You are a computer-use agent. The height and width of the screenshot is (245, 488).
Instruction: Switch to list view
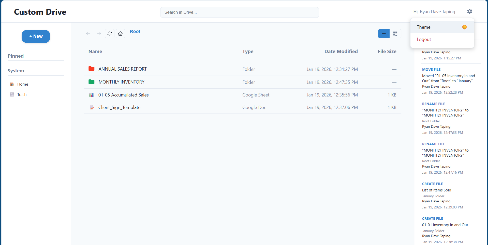(x=384, y=34)
